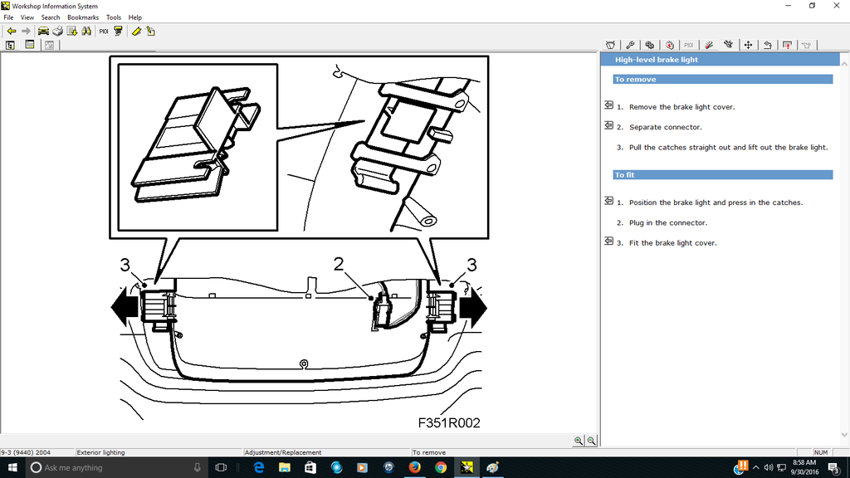
Task: Zoom out of the brake light diagram
Action: (x=590, y=441)
